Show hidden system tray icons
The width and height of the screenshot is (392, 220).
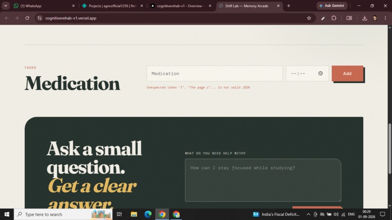tap(308, 214)
